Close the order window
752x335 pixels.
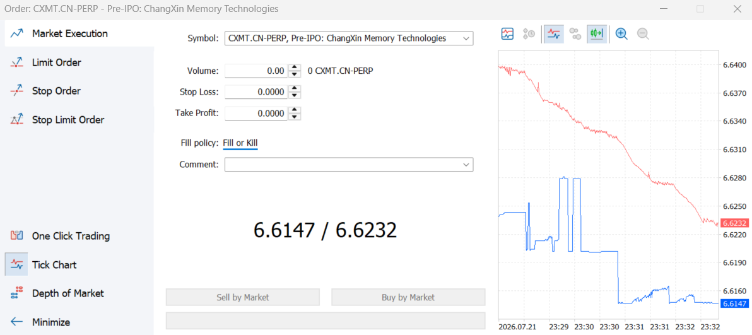point(737,9)
